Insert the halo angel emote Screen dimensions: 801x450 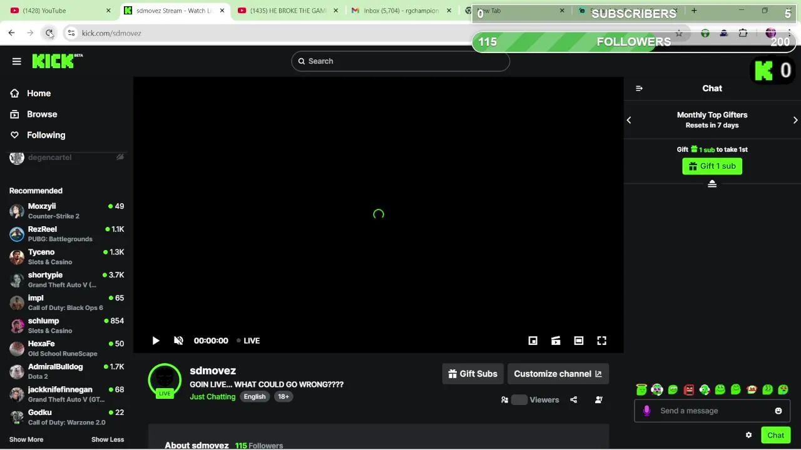(641, 389)
